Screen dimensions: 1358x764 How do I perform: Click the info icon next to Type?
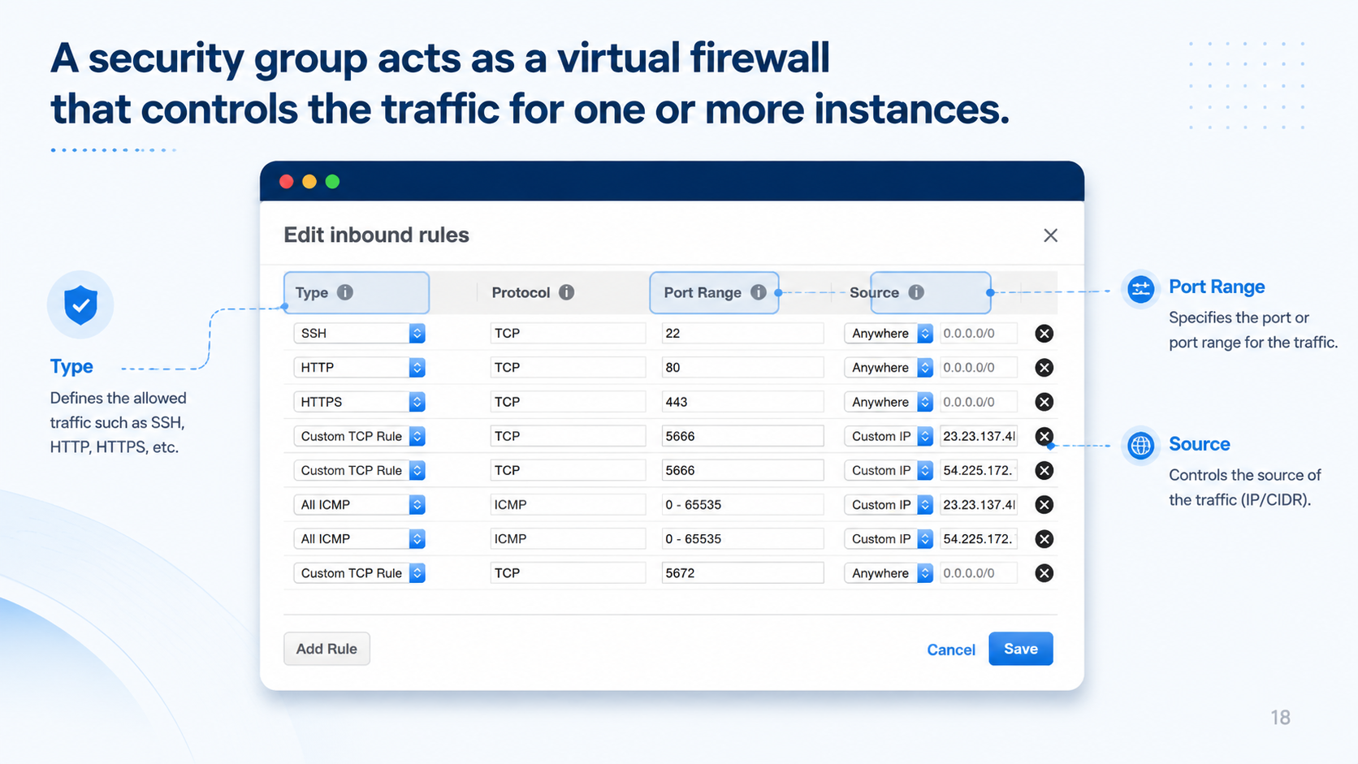(x=345, y=292)
